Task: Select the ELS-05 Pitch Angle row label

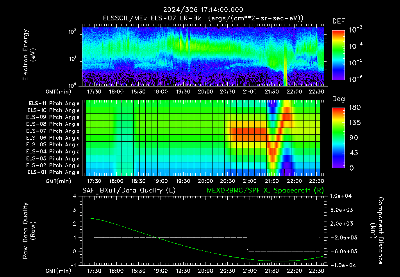Action: click(x=53, y=145)
